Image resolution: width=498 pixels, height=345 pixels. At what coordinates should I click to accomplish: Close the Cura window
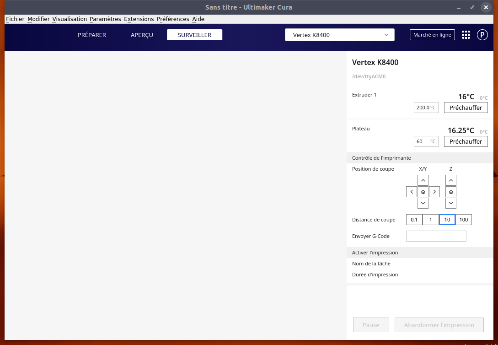tap(486, 7)
